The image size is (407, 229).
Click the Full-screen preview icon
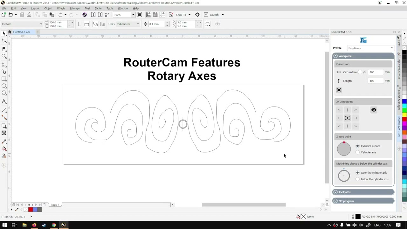click(x=140, y=15)
